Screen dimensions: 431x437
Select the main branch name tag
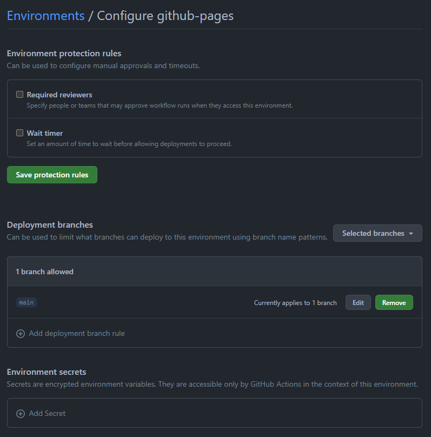coord(26,302)
